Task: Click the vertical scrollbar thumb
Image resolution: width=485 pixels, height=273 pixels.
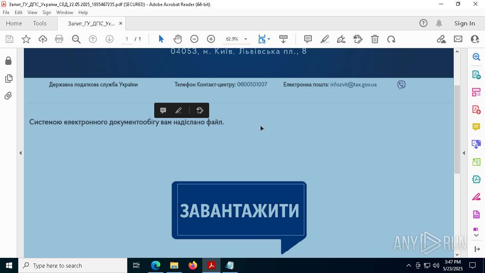Action: pyautogui.click(x=457, y=129)
